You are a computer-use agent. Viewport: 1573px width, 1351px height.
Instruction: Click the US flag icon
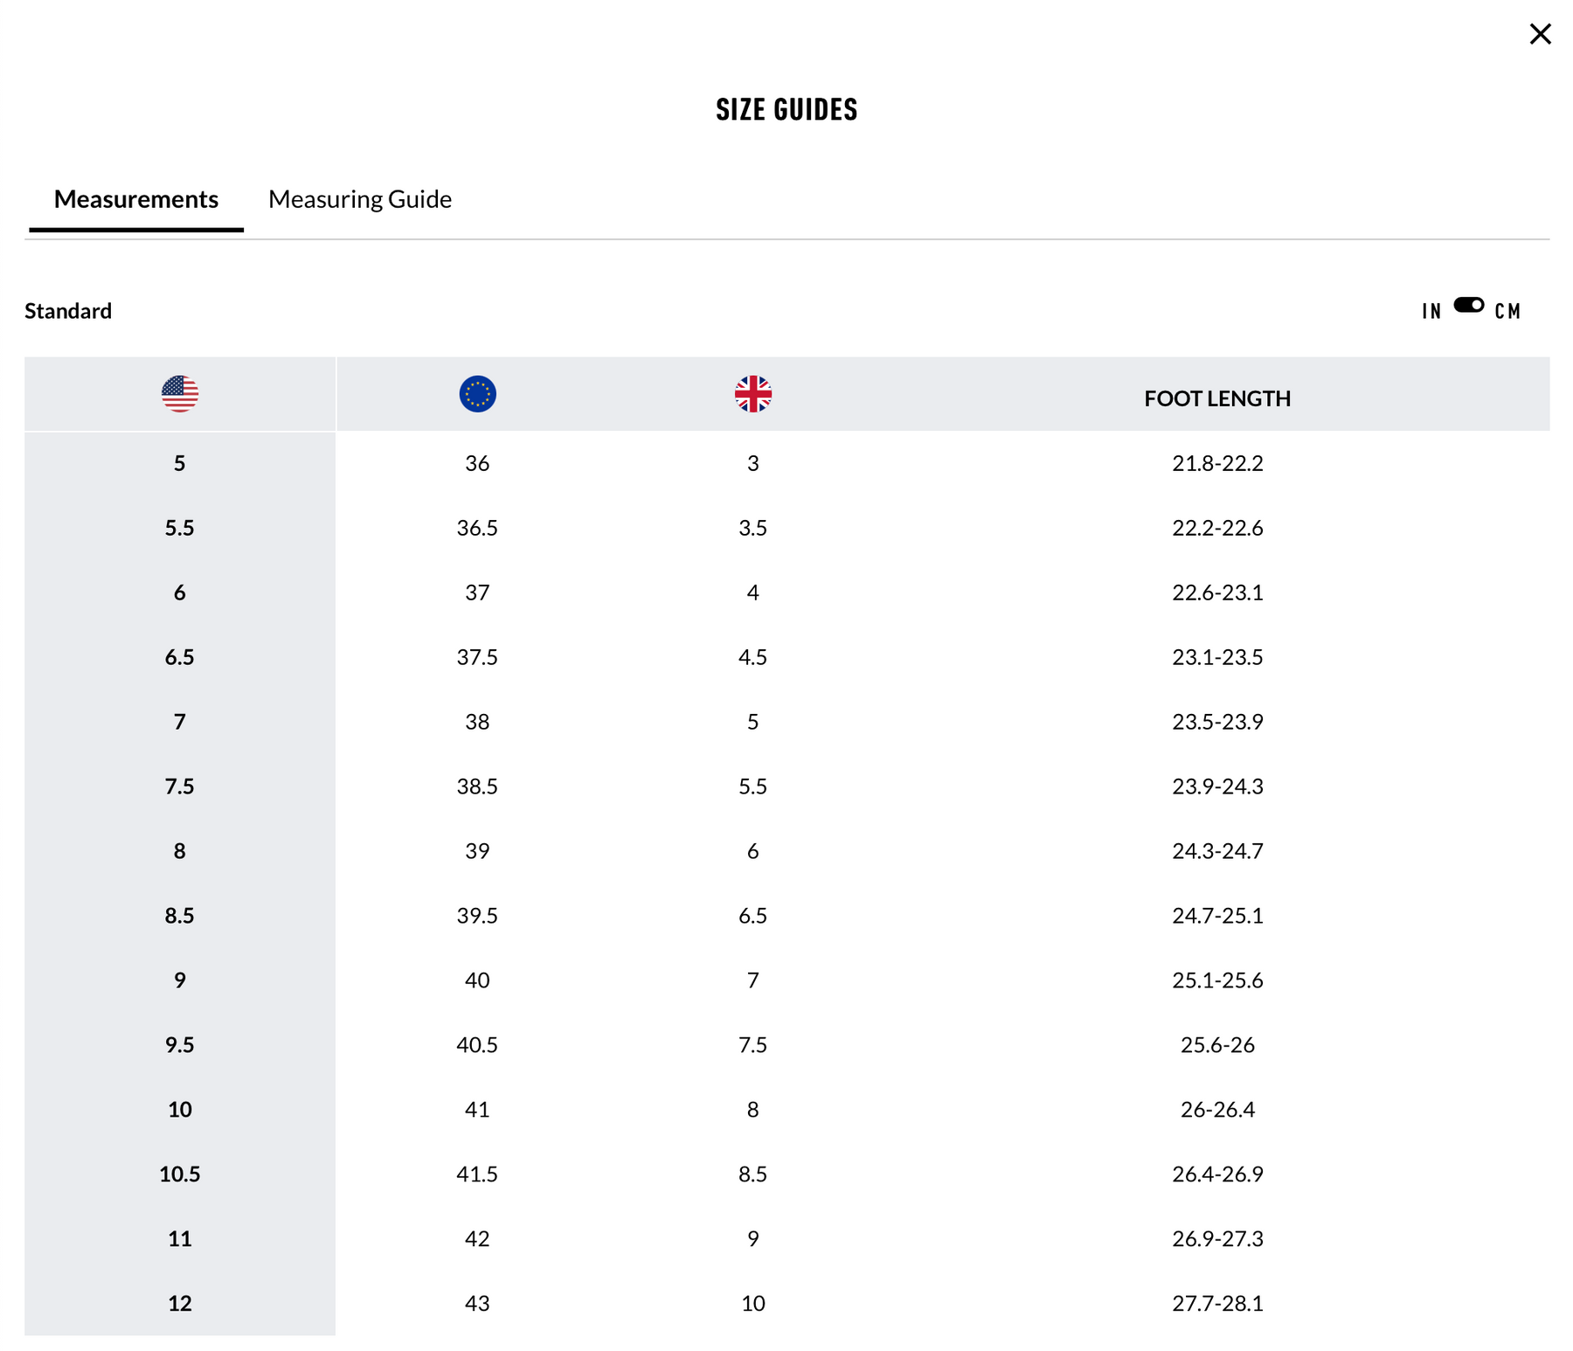click(180, 394)
